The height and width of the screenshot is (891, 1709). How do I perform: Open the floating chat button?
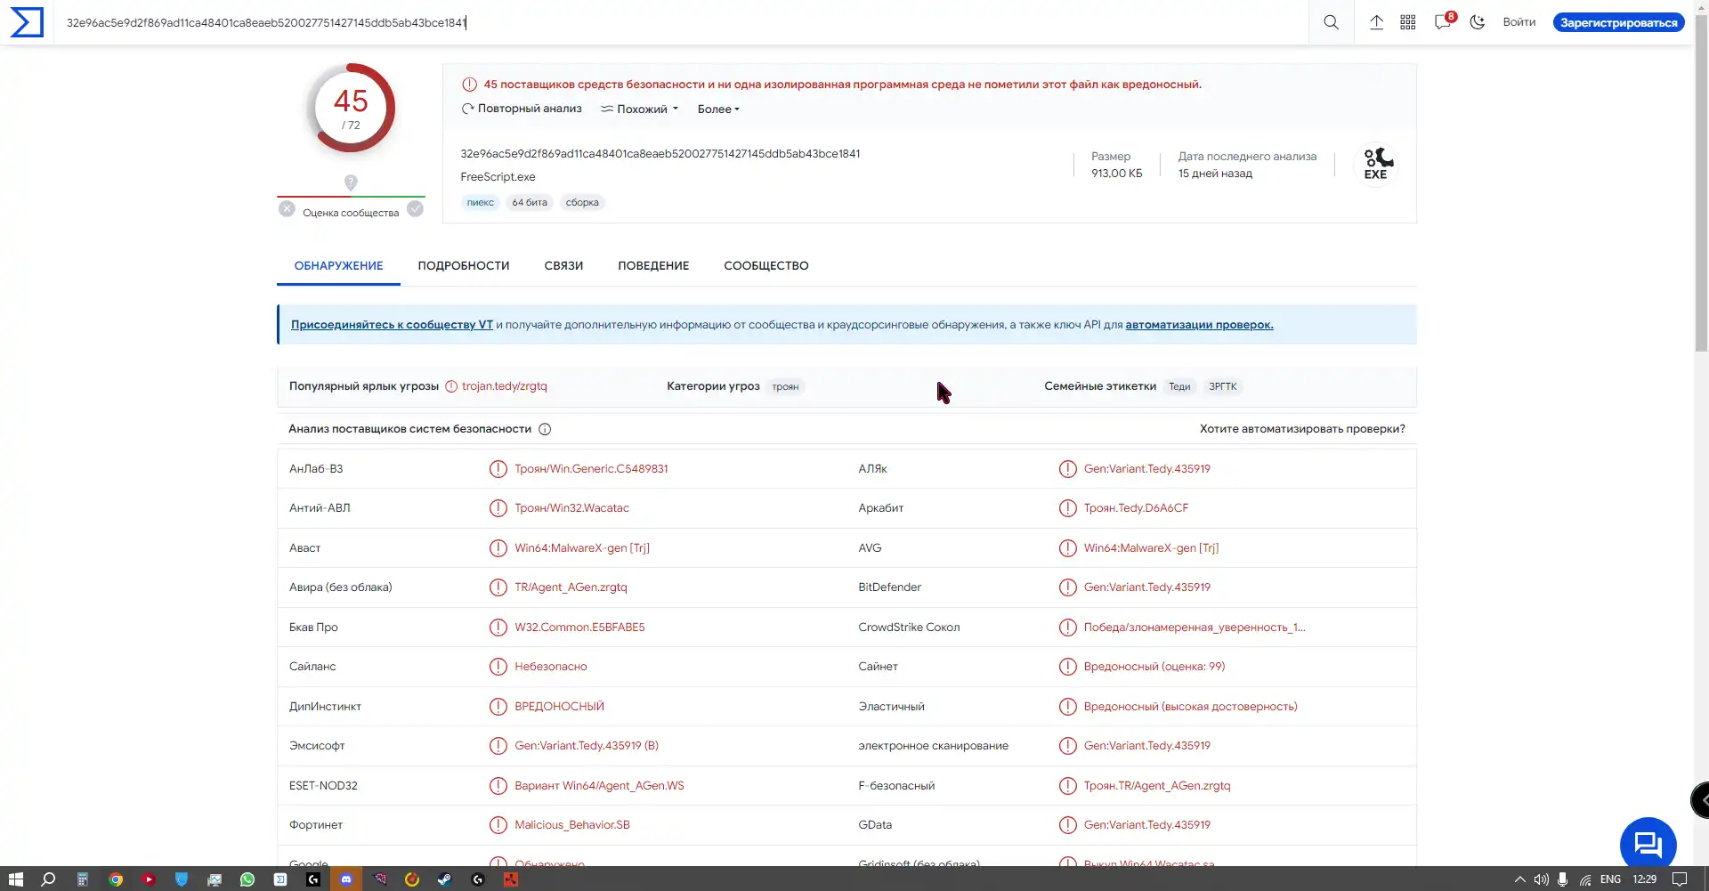(1648, 844)
